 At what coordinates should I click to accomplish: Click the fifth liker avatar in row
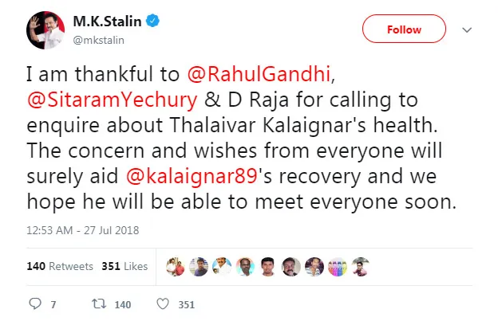tap(267, 267)
